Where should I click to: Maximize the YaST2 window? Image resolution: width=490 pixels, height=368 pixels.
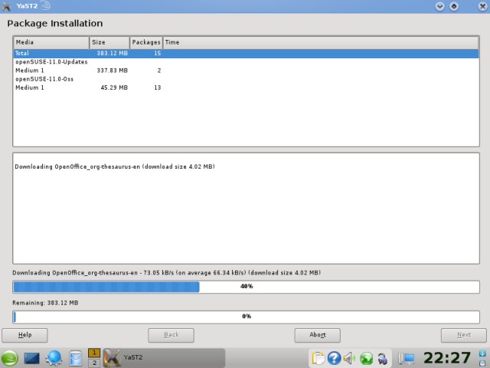(x=454, y=6)
